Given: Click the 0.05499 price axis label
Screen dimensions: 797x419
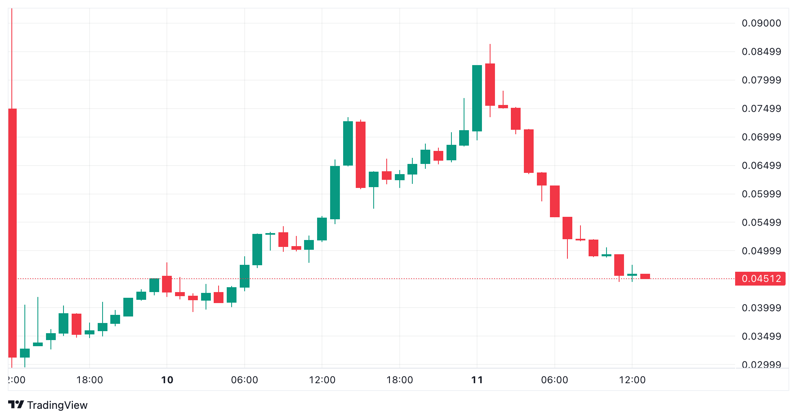Looking at the screenshot, I should point(761,223).
